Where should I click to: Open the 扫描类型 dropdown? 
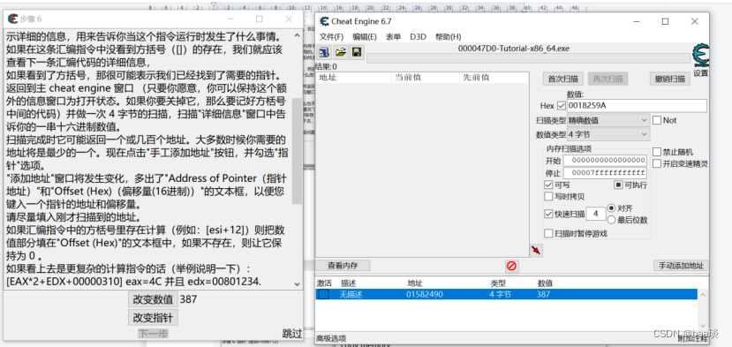pyautogui.click(x=607, y=120)
